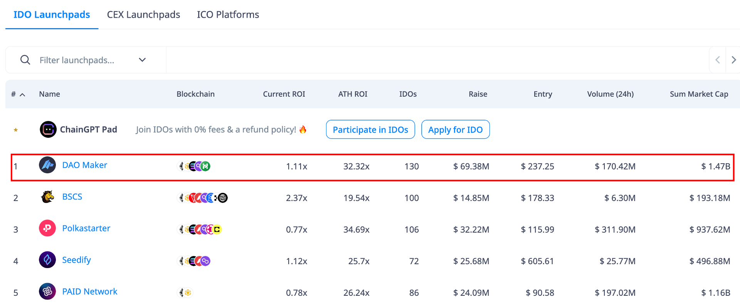Viewport: 740px width, 305px height.
Task: Click PAID Network market cap $ 1.16B
Action: coord(716,293)
